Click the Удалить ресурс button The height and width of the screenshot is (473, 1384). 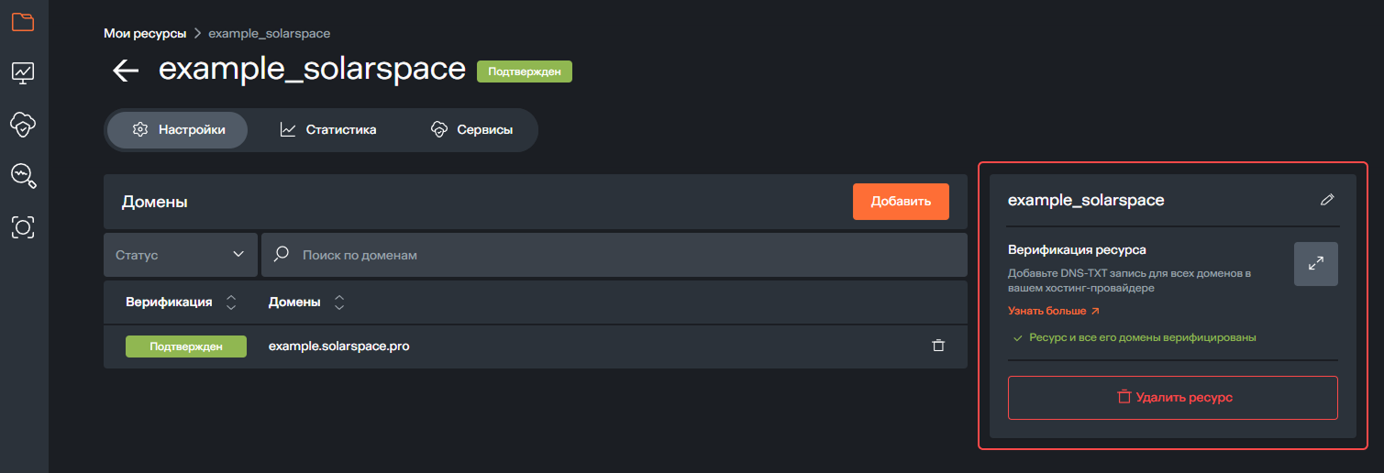[x=1172, y=398]
